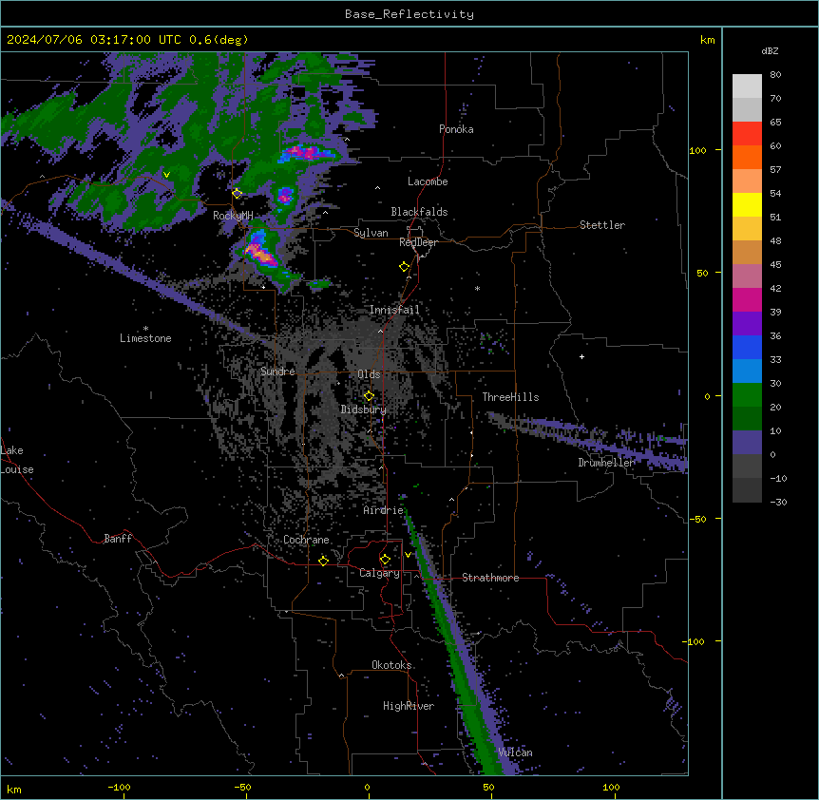Click the asterisk marker east of Innisfail

[x=477, y=288]
